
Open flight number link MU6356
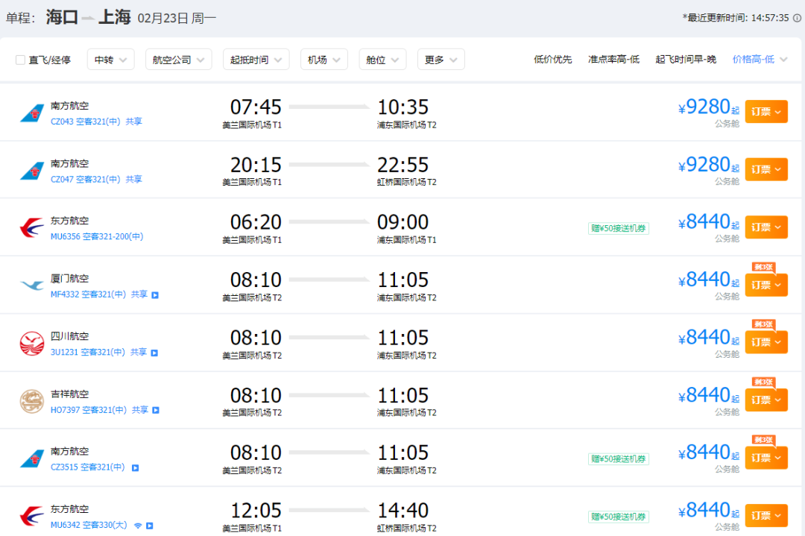[65, 236]
